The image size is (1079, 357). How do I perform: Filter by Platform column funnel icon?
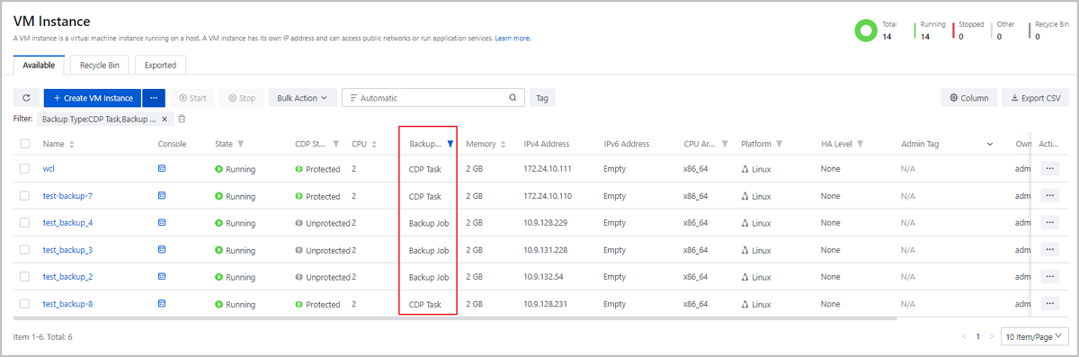click(x=779, y=144)
